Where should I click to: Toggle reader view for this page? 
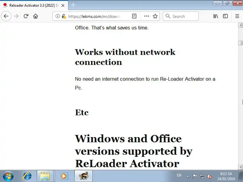tap(134, 16)
